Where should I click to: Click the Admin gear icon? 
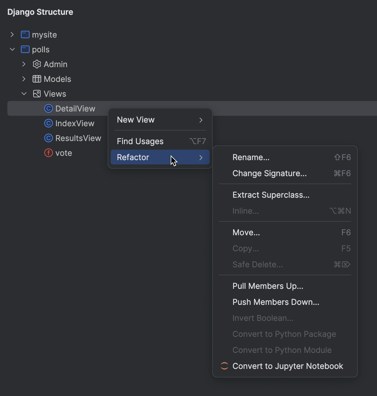click(37, 64)
